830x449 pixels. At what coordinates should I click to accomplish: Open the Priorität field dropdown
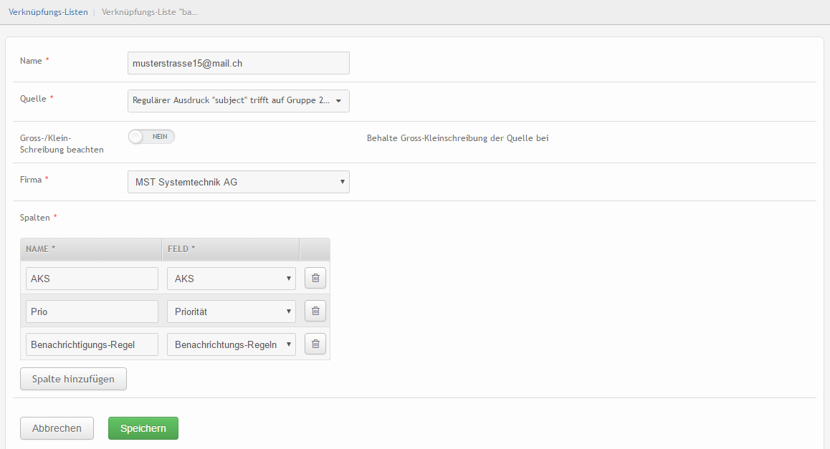(231, 312)
